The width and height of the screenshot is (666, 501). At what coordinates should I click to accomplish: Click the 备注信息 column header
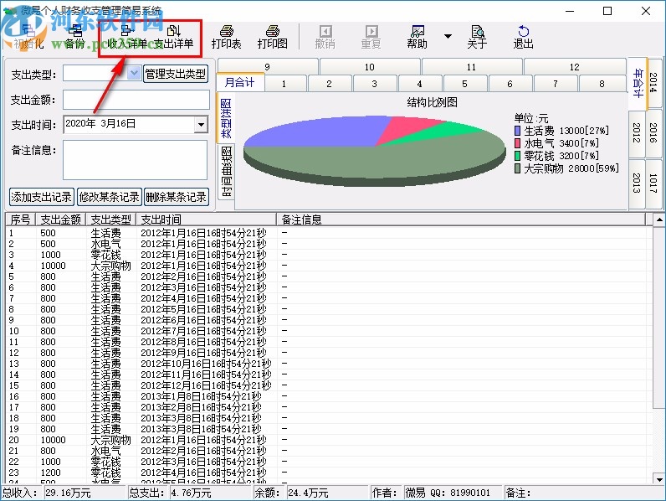pyautogui.click(x=461, y=220)
